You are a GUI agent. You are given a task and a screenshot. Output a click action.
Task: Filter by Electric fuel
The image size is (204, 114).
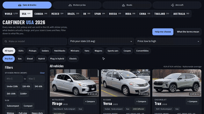73,59
